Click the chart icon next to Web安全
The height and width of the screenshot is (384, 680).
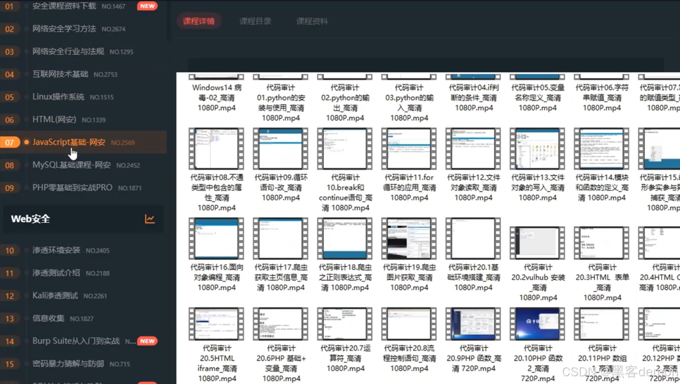tap(150, 219)
